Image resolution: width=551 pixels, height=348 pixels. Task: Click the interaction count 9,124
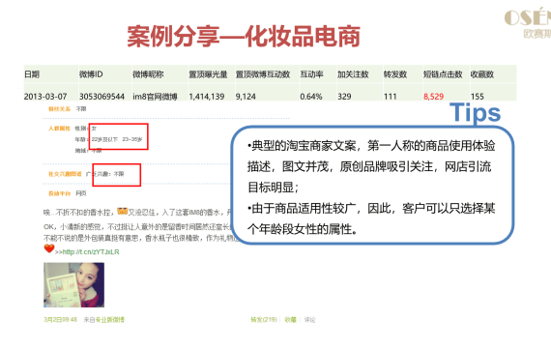tap(246, 97)
